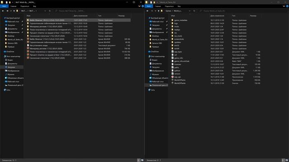This screenshot has height=162, width=289.
Task: Refresh the World_of_Tanks_RU folder view
Action: (194, 11)
